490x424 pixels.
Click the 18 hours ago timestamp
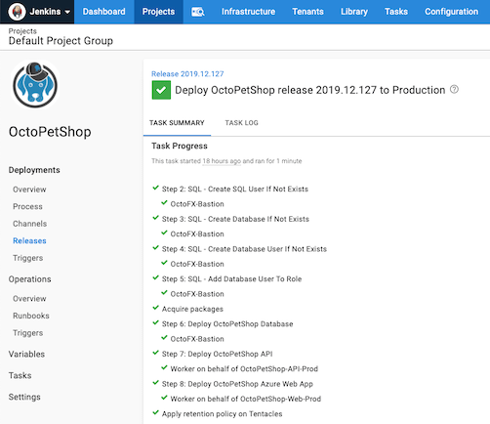[222, 161]
